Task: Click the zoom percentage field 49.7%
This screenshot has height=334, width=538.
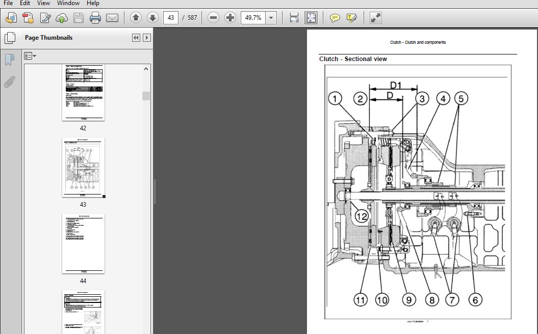Action: tap(253, 18)
